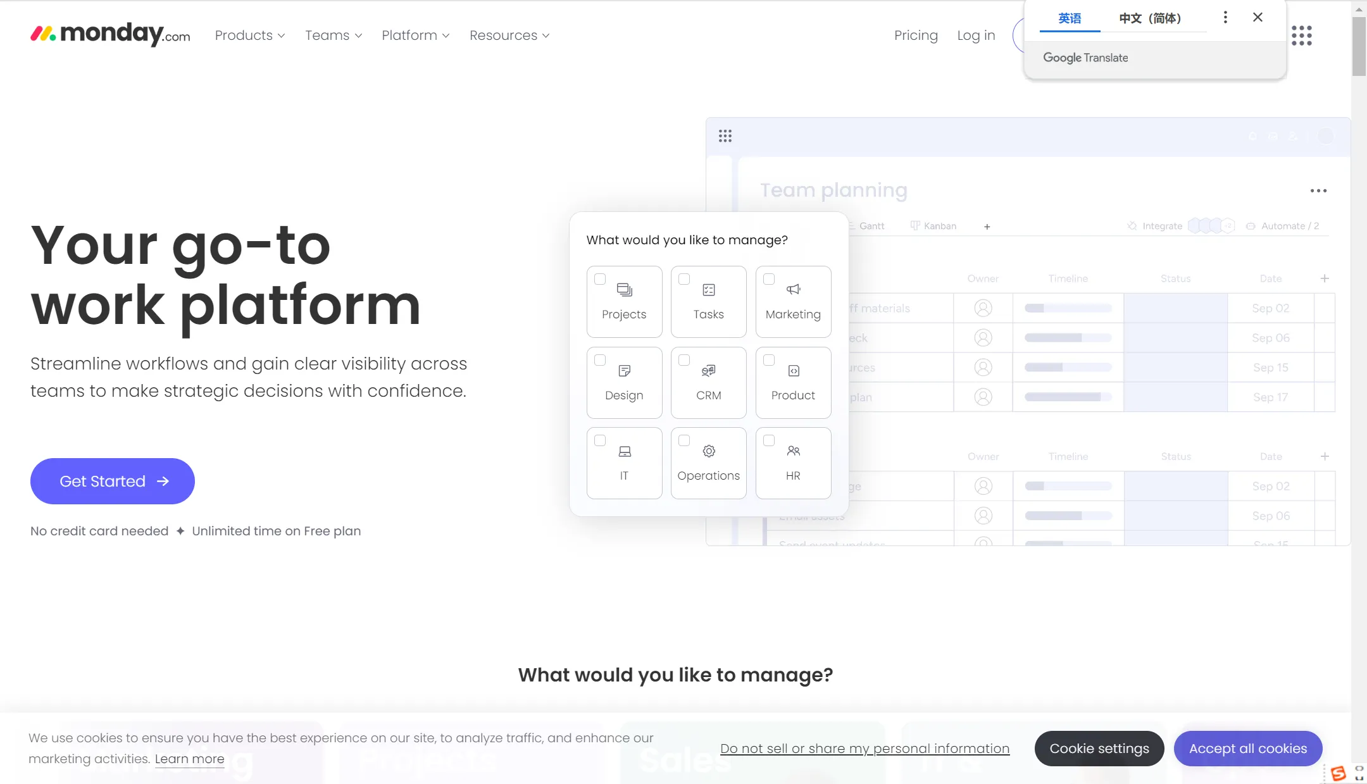Click the Google Translate label

click(1085, 58)
